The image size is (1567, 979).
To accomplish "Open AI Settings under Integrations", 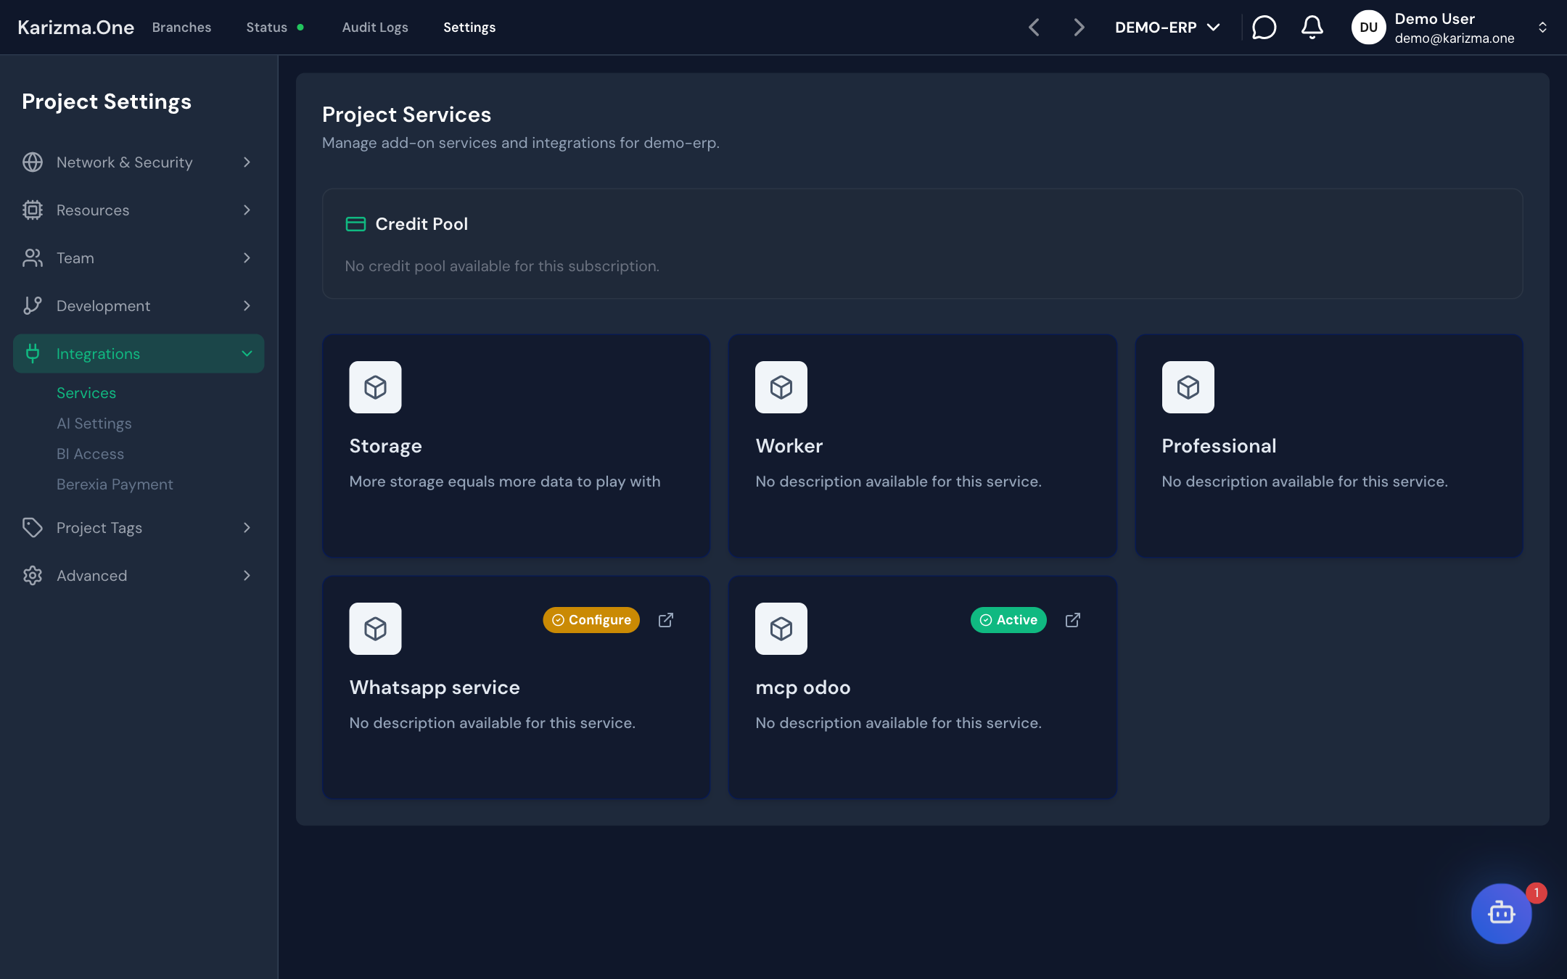I will click(94, 424).
